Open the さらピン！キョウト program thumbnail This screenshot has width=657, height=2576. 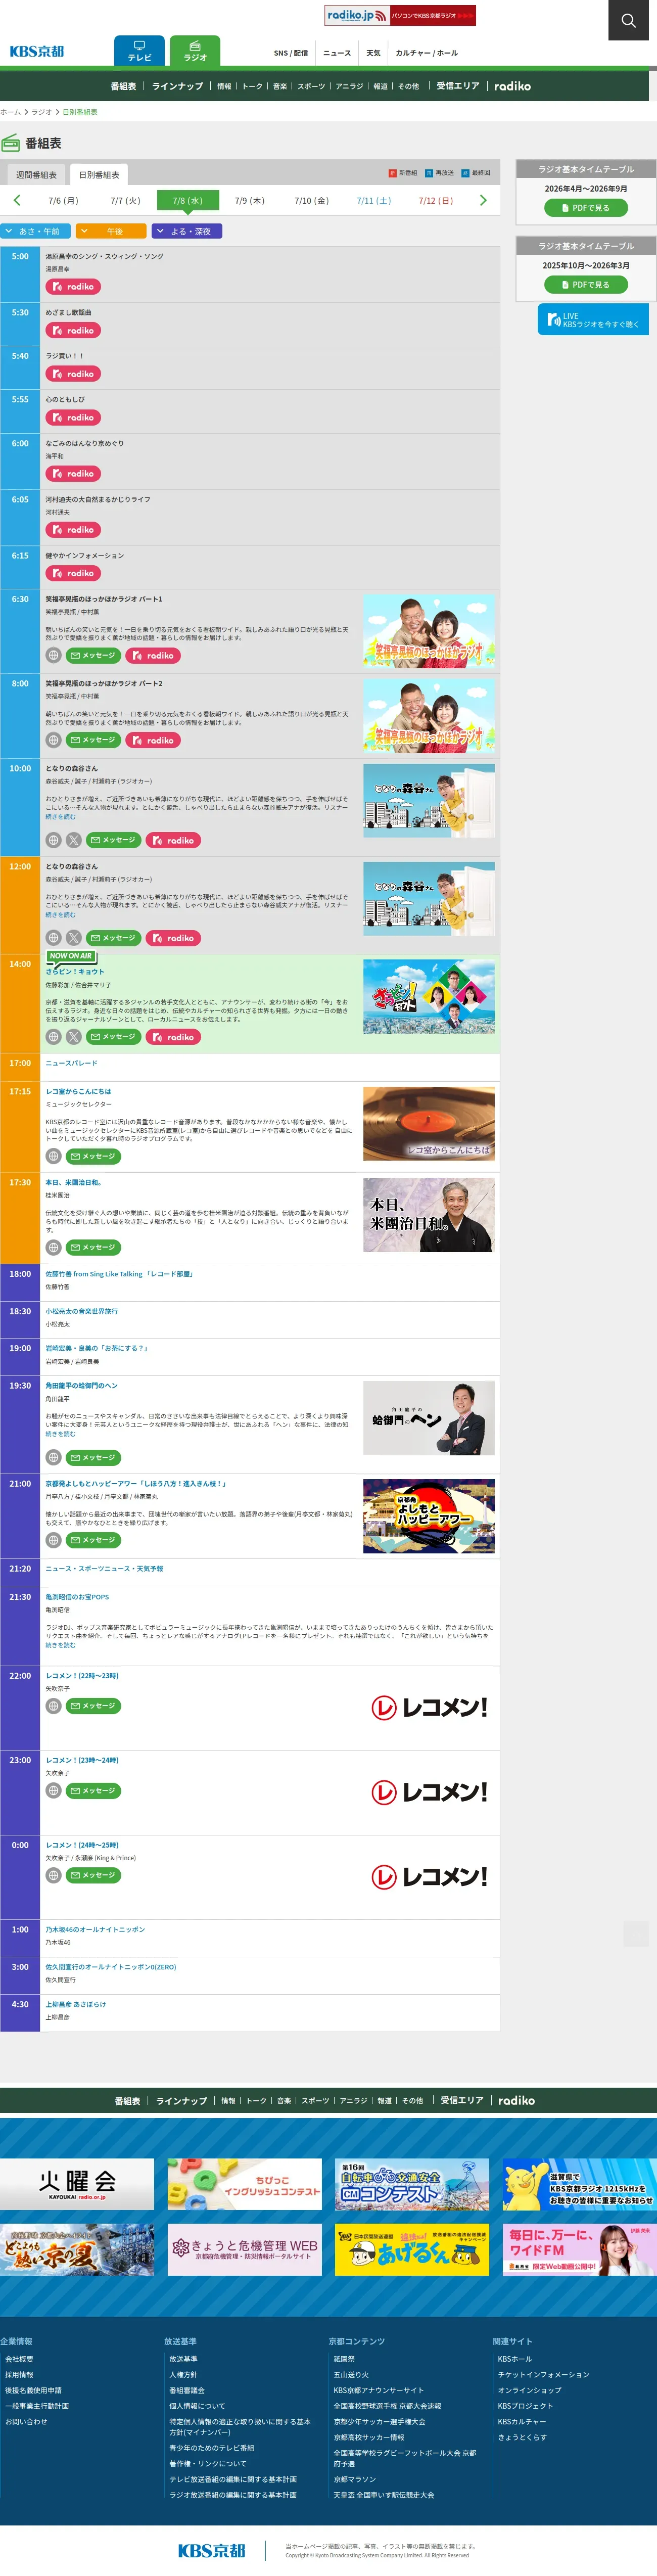(428, 997)
